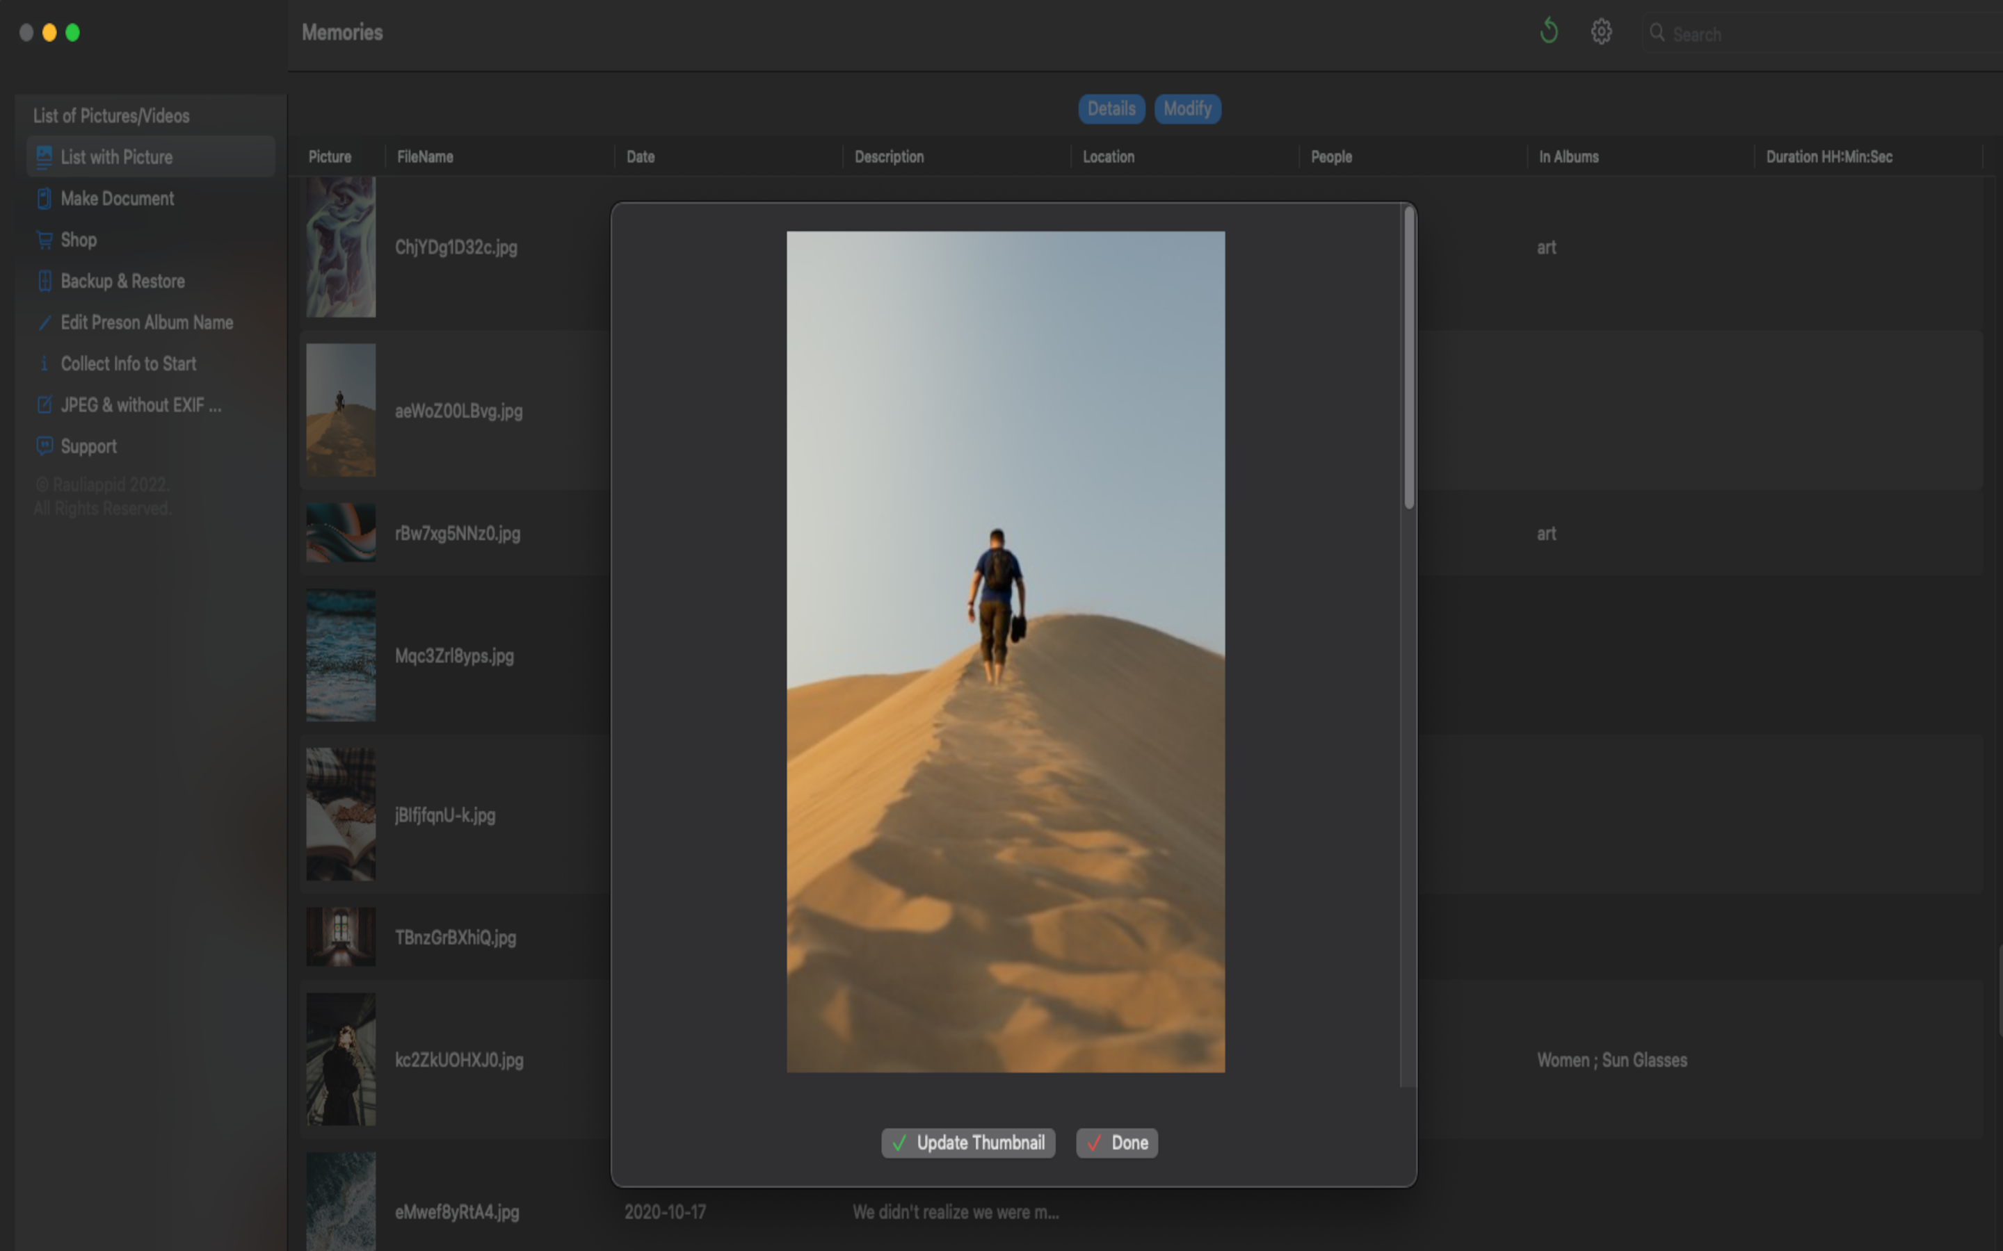Open JPEG & without EXIF item

tap(151, 405)
